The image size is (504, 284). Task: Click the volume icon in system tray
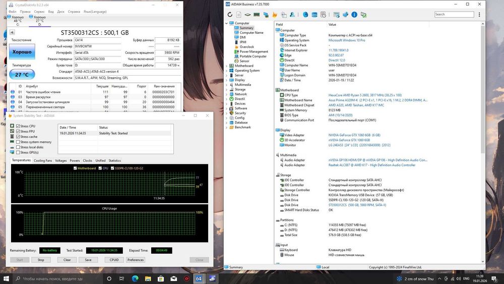pos(458,278)
